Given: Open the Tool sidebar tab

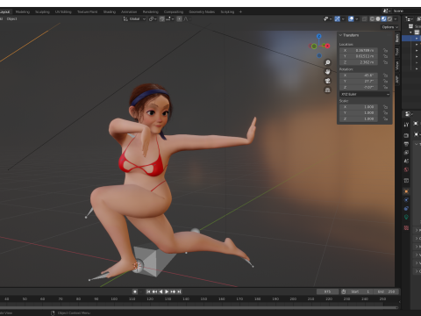Looking at the screenshot, I should pyautogui.click(x=397, y=52).
